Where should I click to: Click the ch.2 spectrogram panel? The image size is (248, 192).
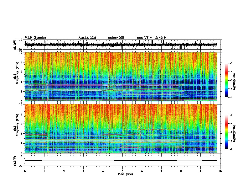click(x=121, y=129)
